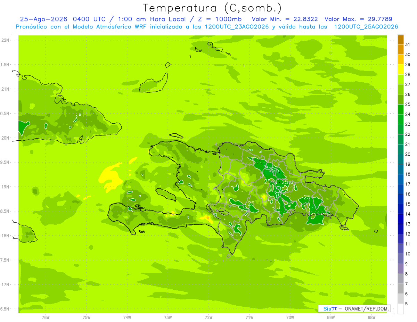Click the '19N' latitude label
Viewport: 417px width, 322px height.
[x=6, y=187]
